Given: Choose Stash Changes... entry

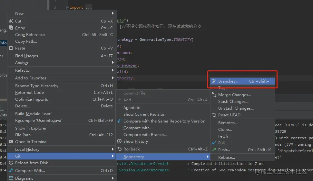Looking at the screenshot, I should pos(242,102).
